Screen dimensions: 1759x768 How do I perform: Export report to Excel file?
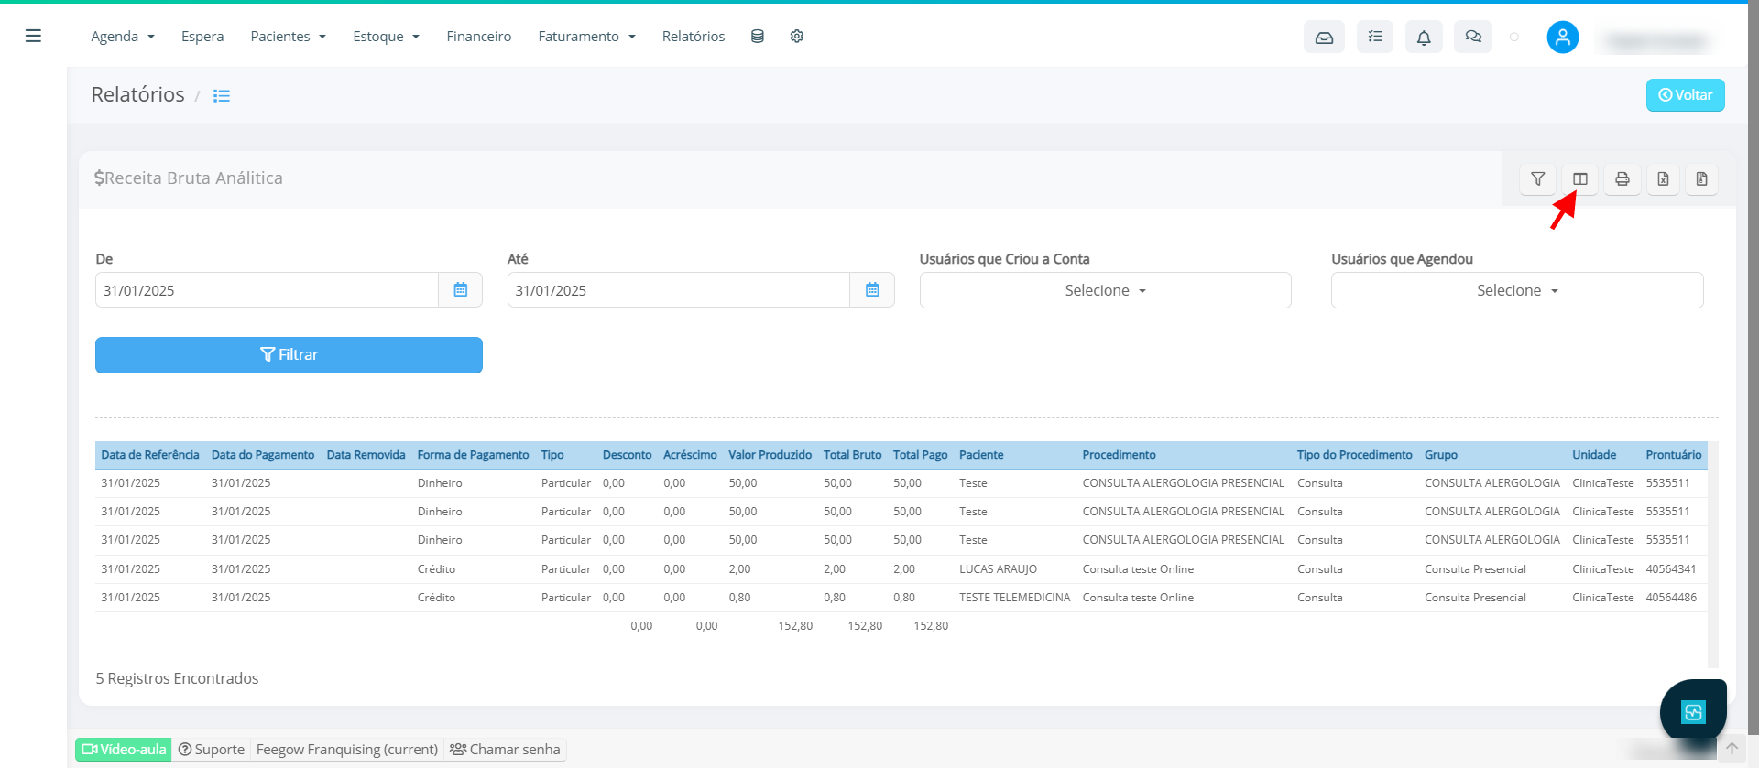click(x=1664, y=178)
